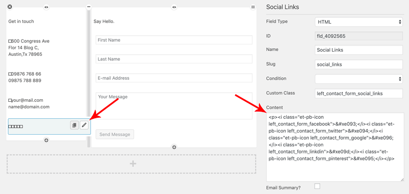This screenshot has height=194, width=409.
Task: Click the Your Message text area
Action: pos(174,106)
